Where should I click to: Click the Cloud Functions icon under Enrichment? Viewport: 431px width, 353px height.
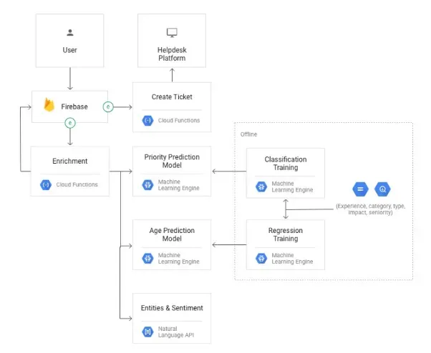(45, 184)
